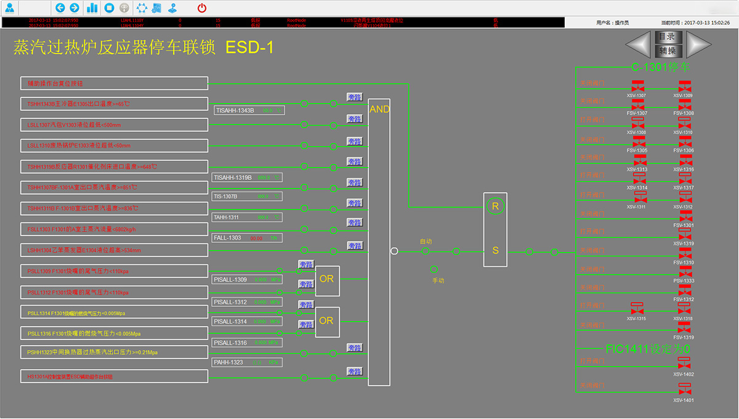The image size is (739, 419).
Task: Click the XSV-1307 valve symbol
Action: (637, 87)
